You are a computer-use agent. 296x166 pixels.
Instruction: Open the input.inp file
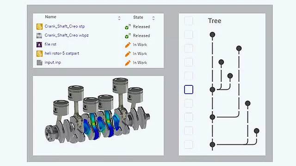pos(53,62)
